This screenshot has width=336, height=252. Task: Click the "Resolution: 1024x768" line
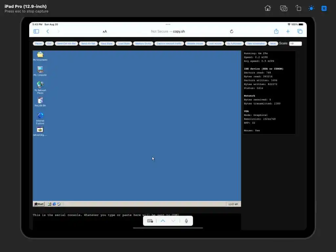click(x=260, y=119)
